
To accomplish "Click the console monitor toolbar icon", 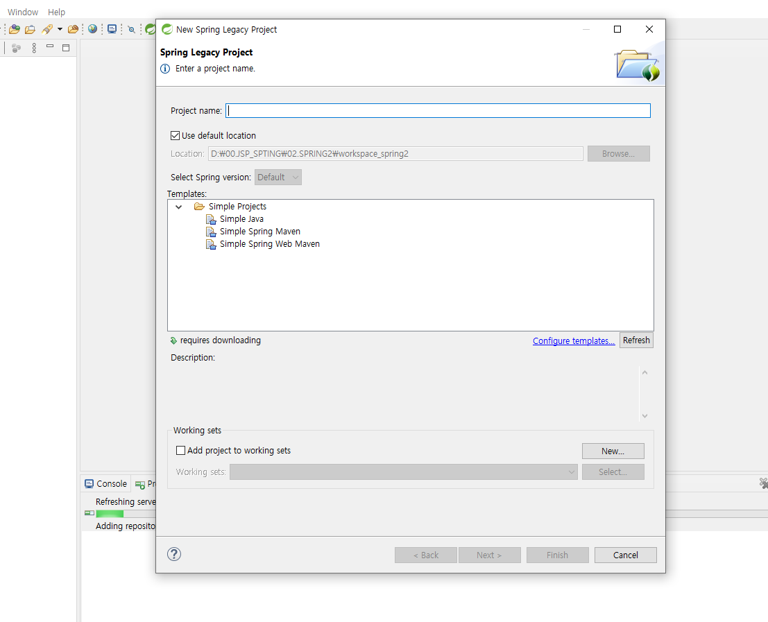I will click(x=112, y=29).
